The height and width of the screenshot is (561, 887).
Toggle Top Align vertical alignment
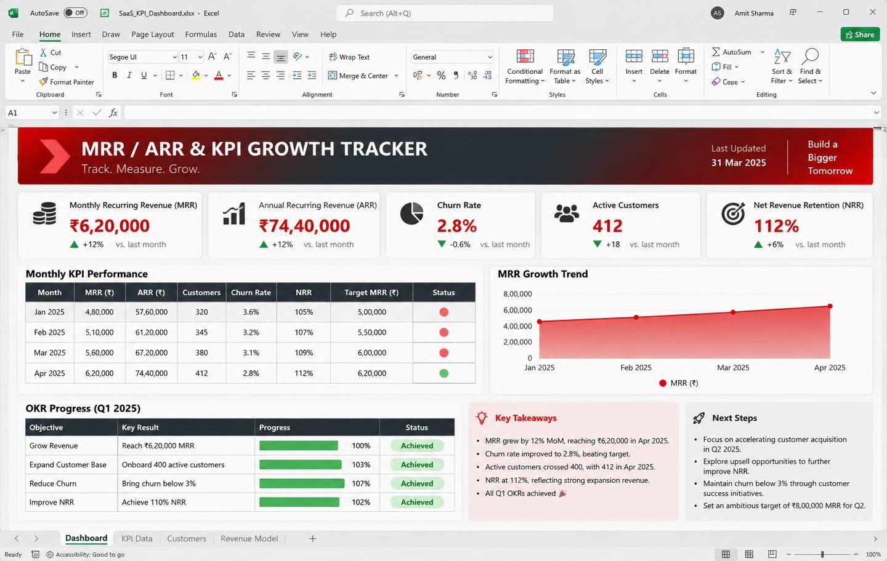(x=251, y=57)
